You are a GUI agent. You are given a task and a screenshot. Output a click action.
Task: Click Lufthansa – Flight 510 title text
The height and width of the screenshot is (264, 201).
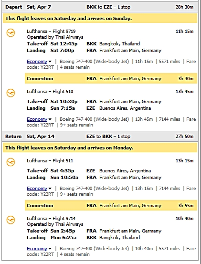click(x=50, y=92)
